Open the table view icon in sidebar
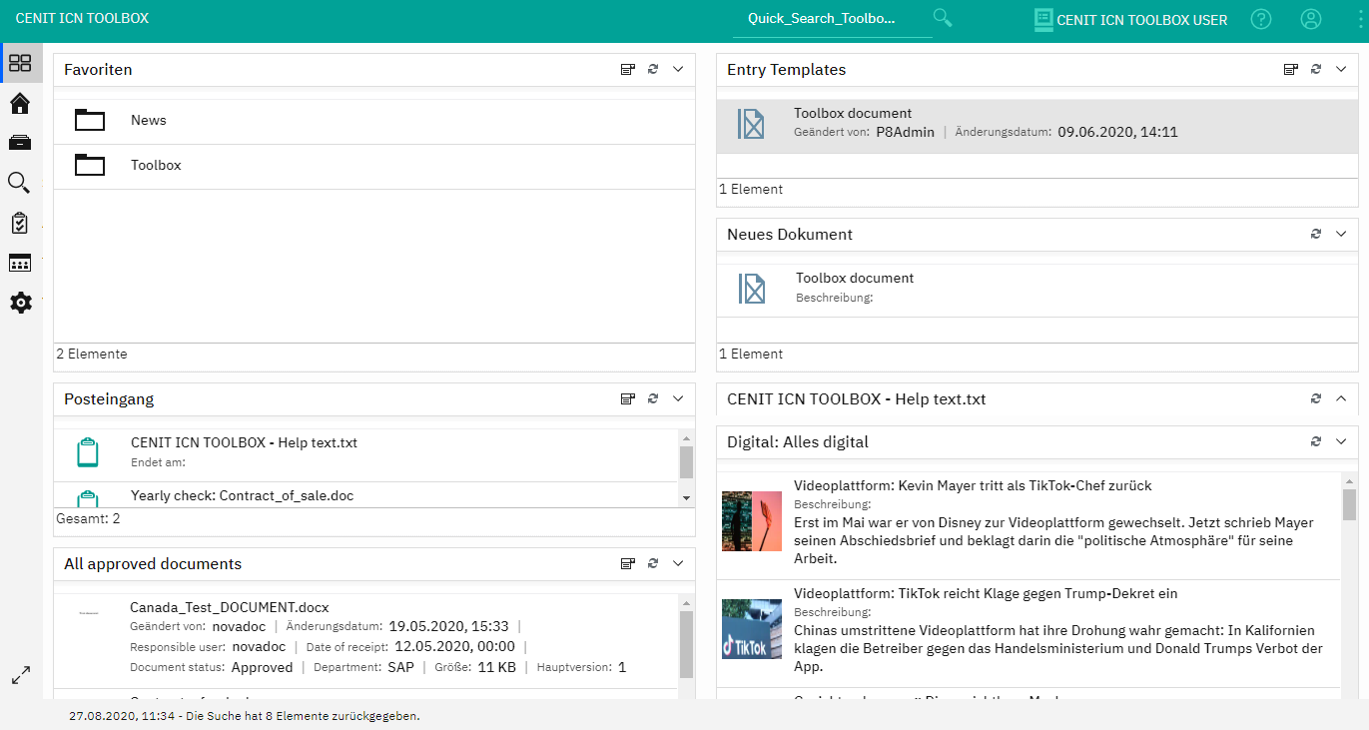The height and width of the screenshot is (730, 1369). click(x=20, y=263)
